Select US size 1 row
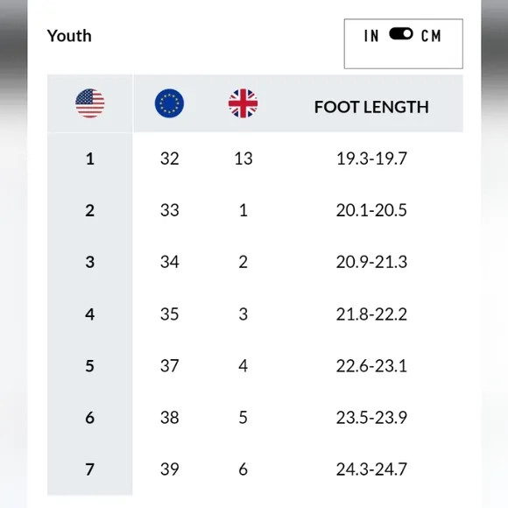Screen dimensions: 508x508 coord(255,159)
